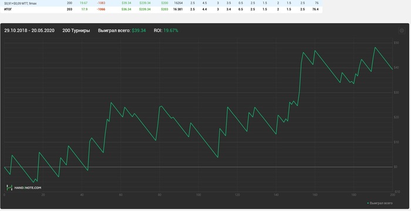
Task: Click the 100 x-axis tick label
Action: point(198,195)
